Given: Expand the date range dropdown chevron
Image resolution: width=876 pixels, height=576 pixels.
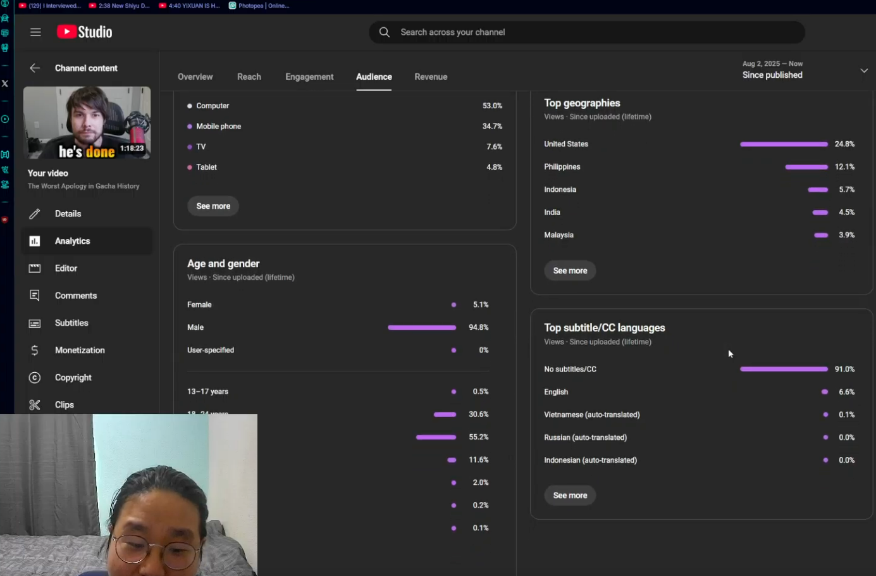Looking at the screenshot, I should point(864,70).
